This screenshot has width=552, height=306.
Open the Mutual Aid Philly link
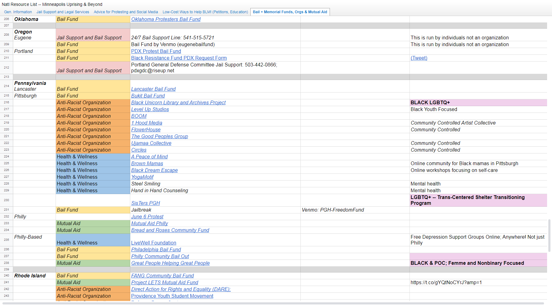150,223
